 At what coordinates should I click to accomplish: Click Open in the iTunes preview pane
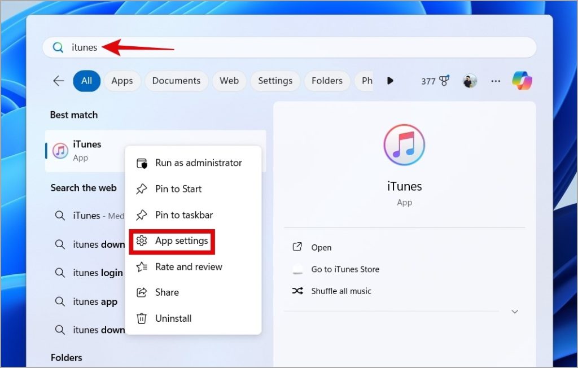coord(321,247)
